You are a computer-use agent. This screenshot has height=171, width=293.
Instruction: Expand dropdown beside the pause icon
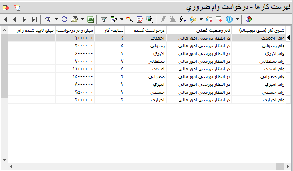[x=237, y=19]
